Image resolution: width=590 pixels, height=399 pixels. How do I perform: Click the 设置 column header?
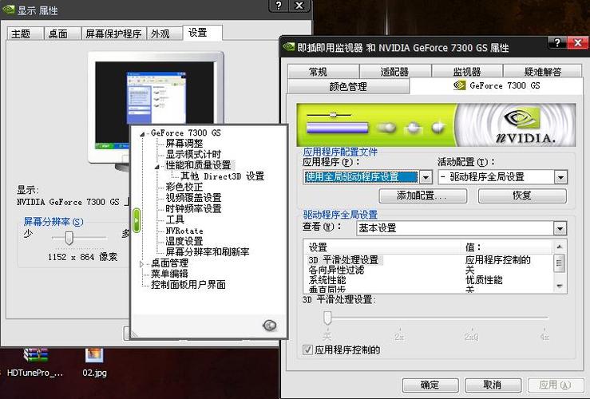coord(383,247)
